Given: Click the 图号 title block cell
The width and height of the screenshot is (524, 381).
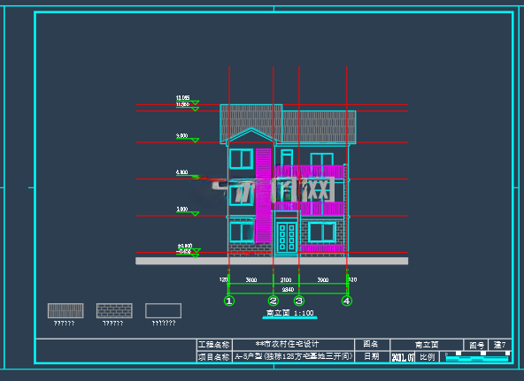Looking at the screenshot, I should (x=476, y=345).
